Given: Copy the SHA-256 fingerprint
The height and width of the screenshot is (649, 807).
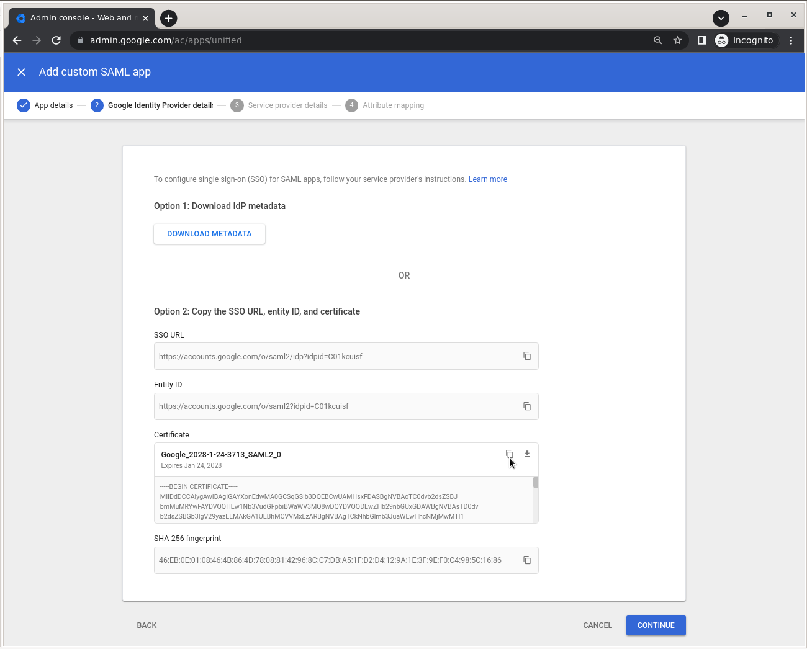Looking at the screenshot, I should tap(527, 560).
